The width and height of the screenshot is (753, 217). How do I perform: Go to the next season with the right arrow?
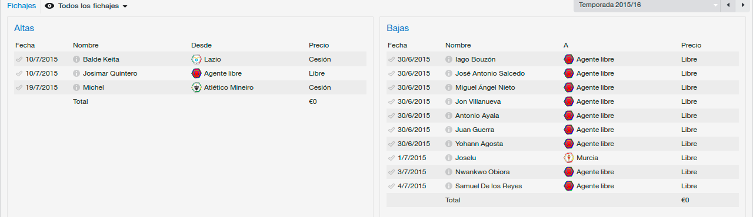[x=744, y=5]
